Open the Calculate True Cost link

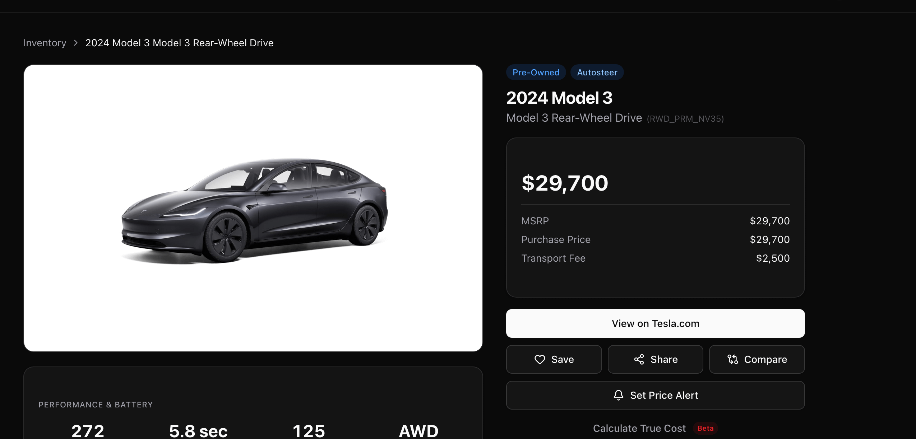[639, 428]
